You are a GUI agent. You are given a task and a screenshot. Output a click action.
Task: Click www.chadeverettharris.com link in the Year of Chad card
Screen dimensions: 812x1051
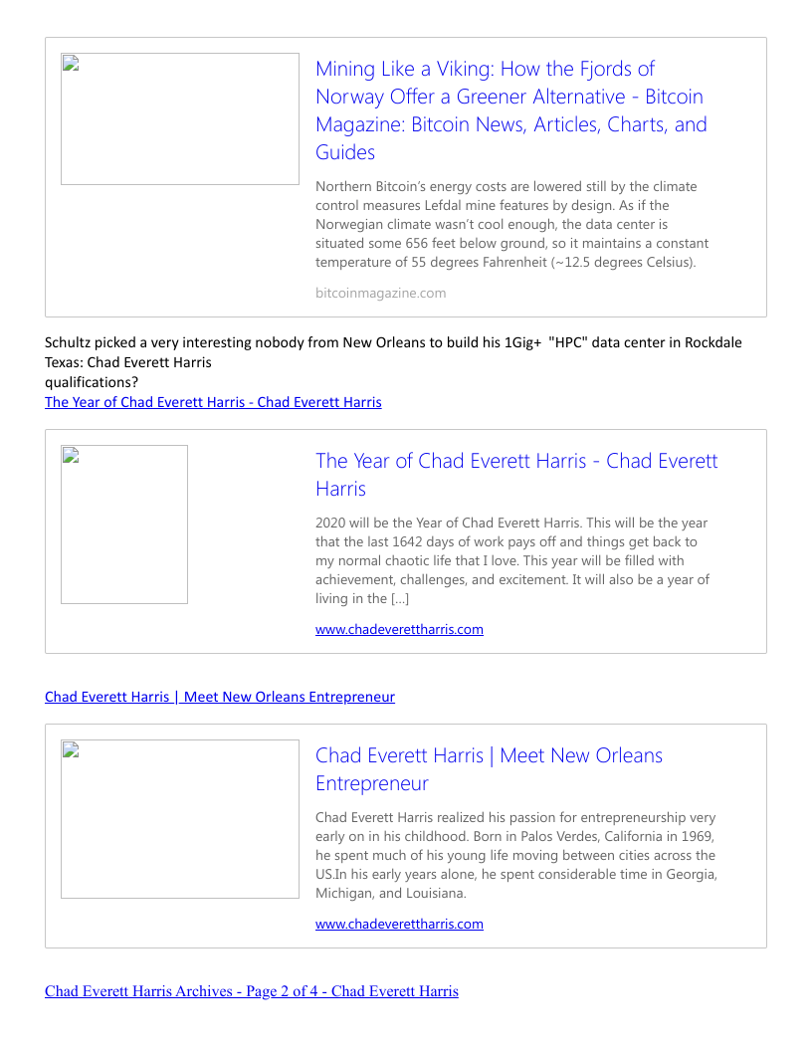click(399, 629)
